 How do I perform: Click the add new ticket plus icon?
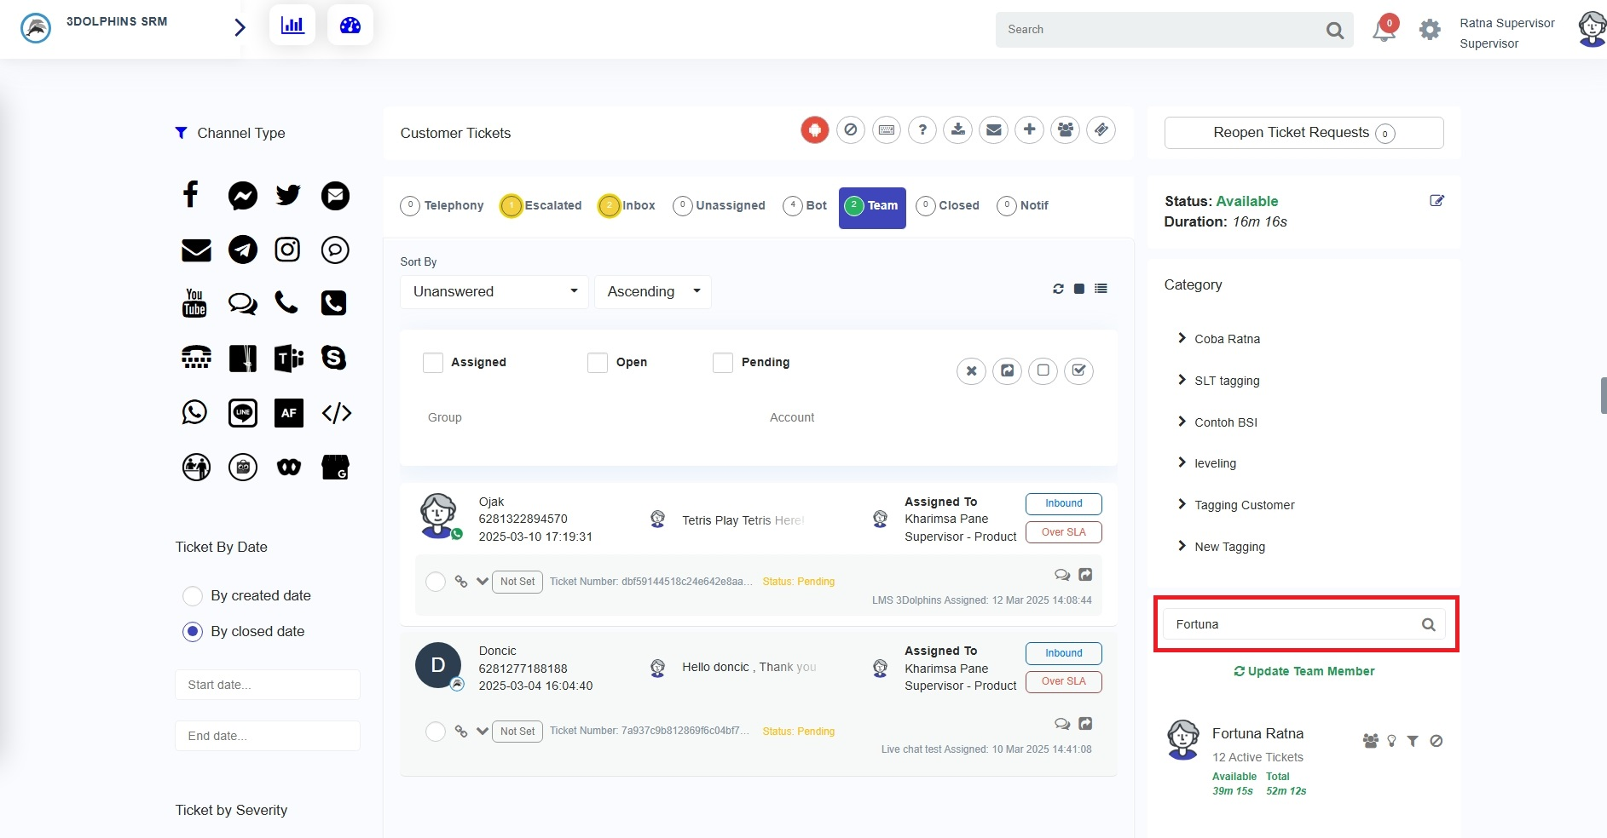pyautogui.click(x=1030, y=130)
